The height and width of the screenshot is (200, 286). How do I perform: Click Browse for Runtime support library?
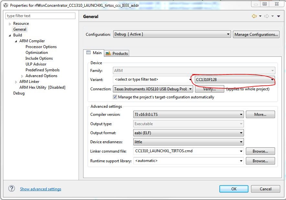pyautogui.click(x=260, y=161)
